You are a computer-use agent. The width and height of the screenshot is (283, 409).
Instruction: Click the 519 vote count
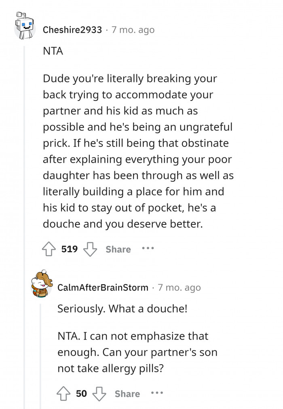coord(70,250)
